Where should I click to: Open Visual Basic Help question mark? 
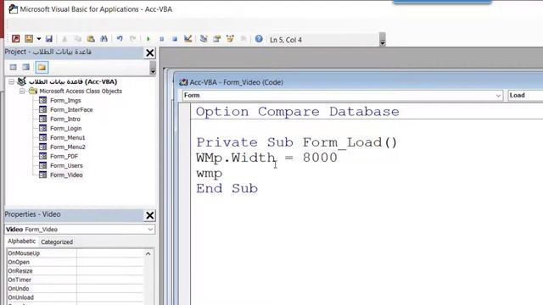[259, 39]
